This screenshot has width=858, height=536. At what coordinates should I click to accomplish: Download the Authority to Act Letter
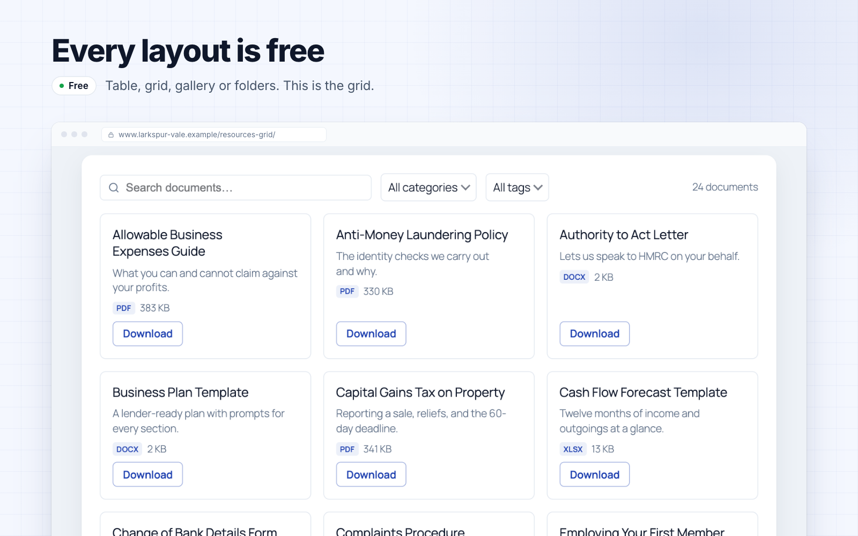(595, 334)
